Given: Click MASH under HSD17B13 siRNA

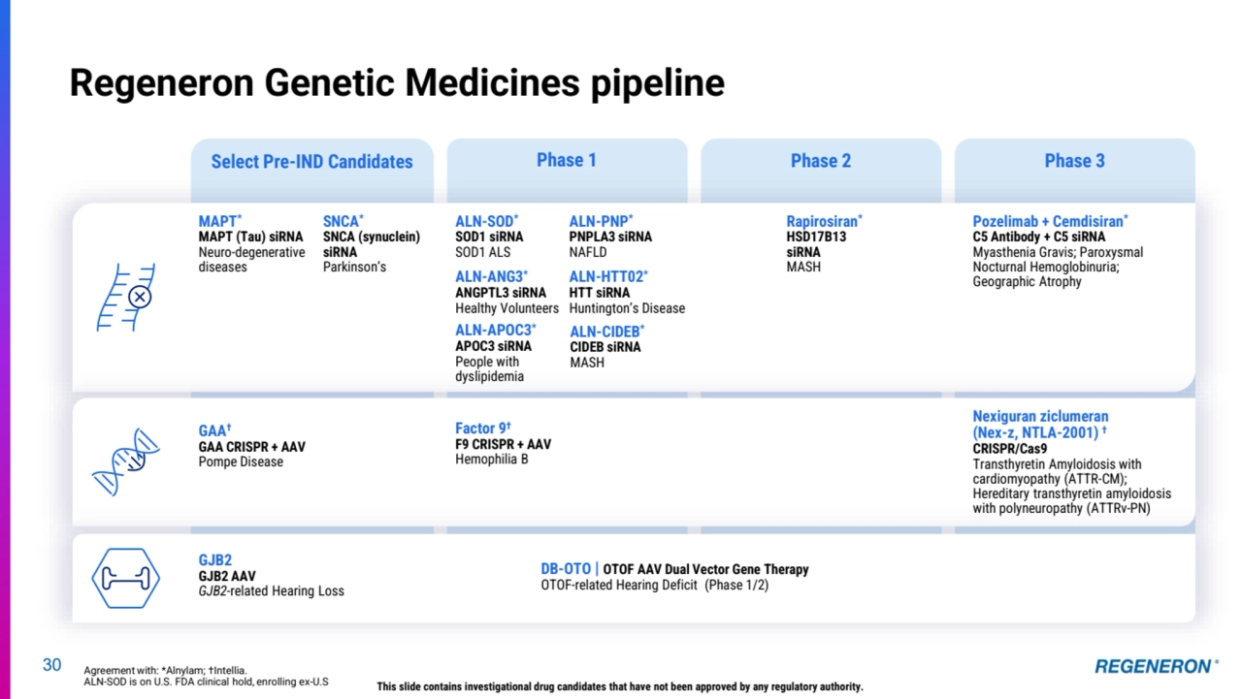Looking at the screenshot, I should pos(803,267).
